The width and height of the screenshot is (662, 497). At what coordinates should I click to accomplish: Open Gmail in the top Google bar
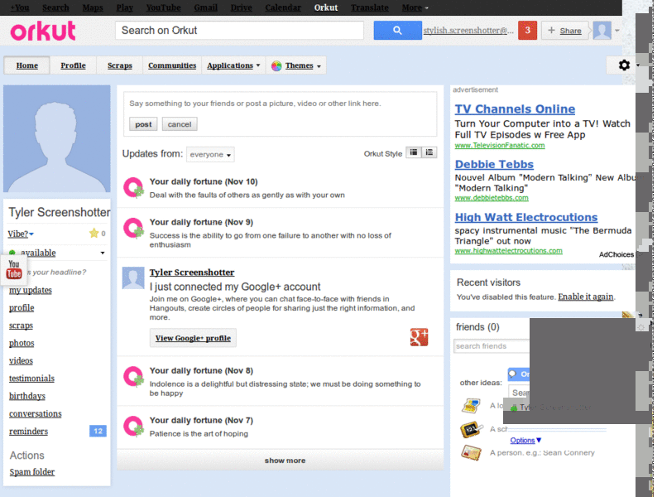tap(205, 7)
